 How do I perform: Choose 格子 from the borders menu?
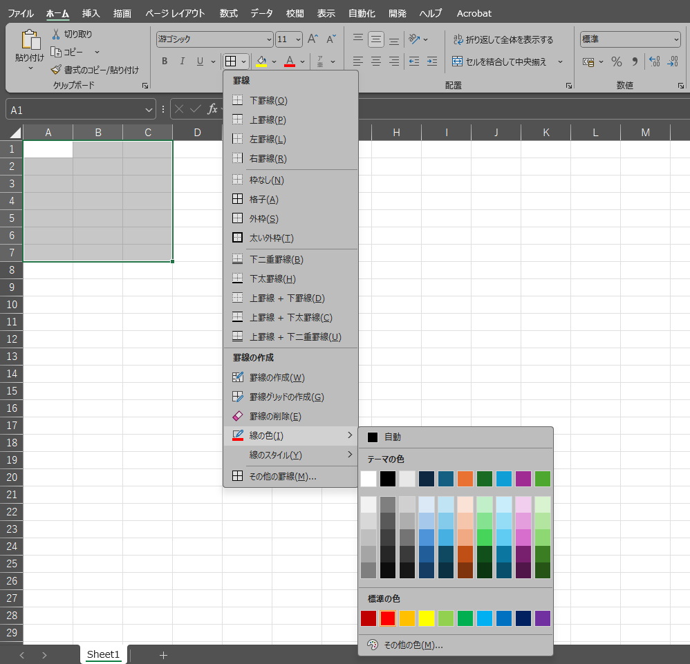(263, 200)
